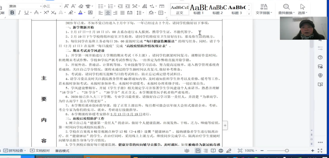The width and height of the screenshot is (329, 158).
Task: Toggle eye protection mode icon
Action: coord(187,151)
